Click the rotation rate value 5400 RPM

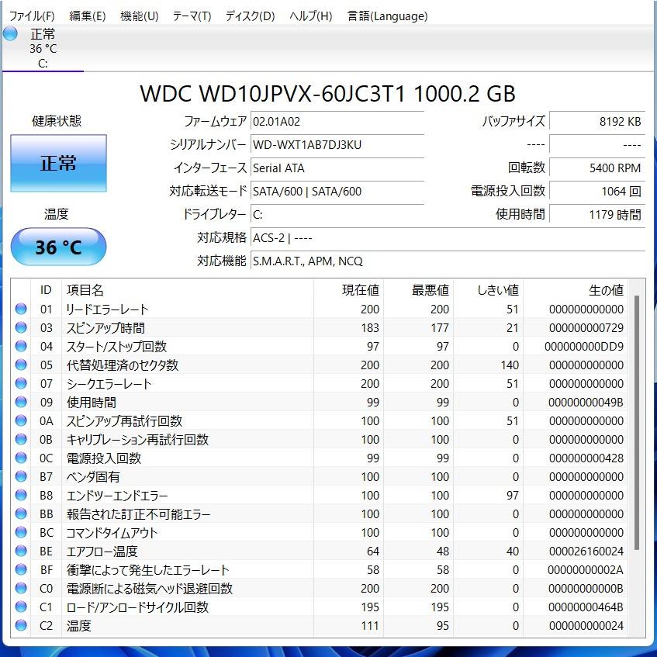(x=597, y=168)
